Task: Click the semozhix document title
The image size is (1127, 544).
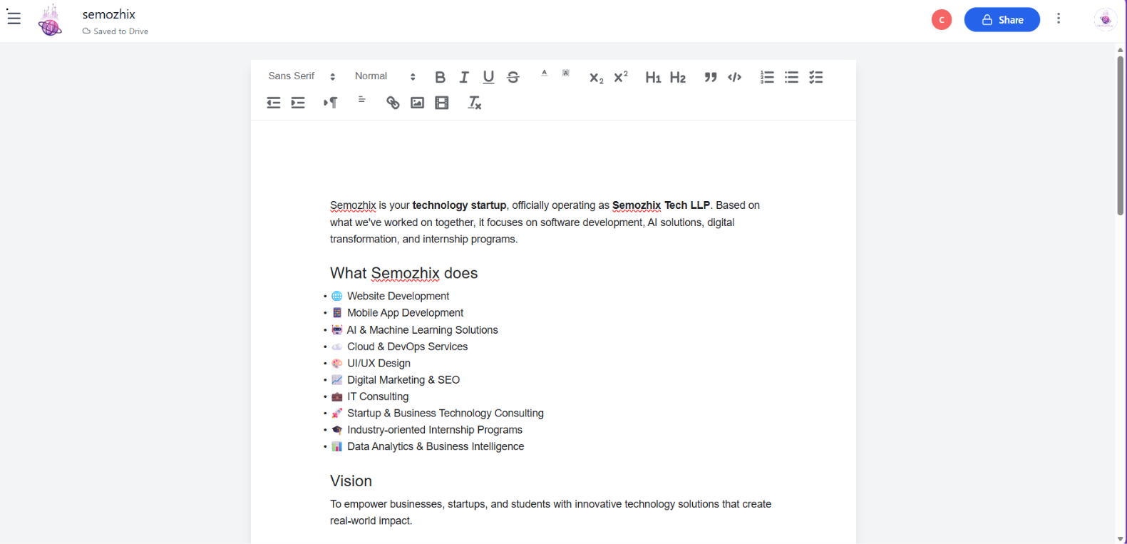Action: coord(109,14)
